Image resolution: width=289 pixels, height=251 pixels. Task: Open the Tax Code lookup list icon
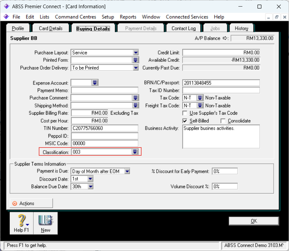200,98
